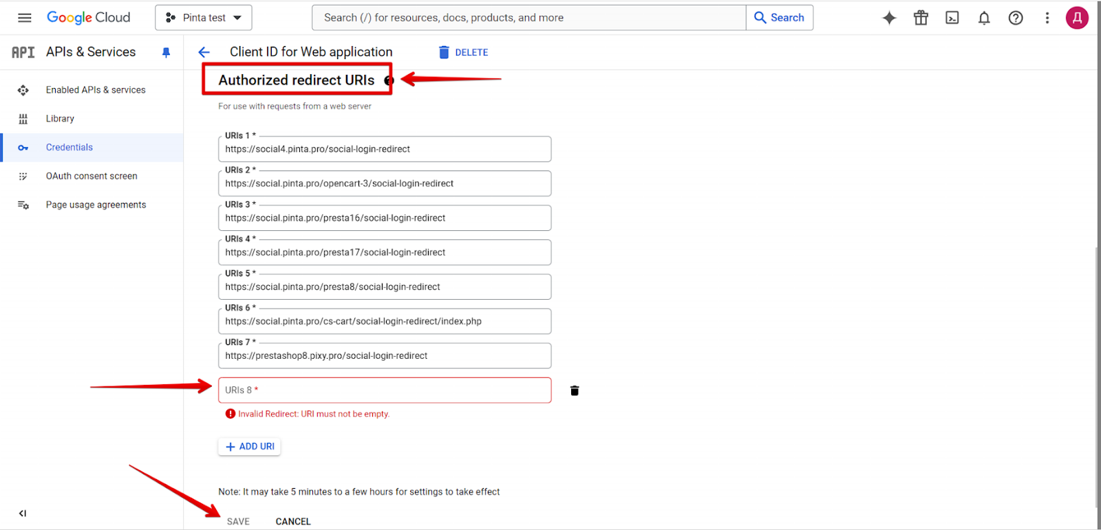The width and height of the screenshot is (1101, 530).
Task: Click the API logo icon in sidebar
Action: coord(23,52)
